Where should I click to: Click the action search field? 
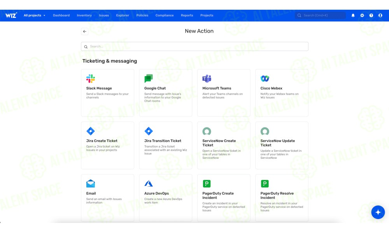tap(194, 47)
